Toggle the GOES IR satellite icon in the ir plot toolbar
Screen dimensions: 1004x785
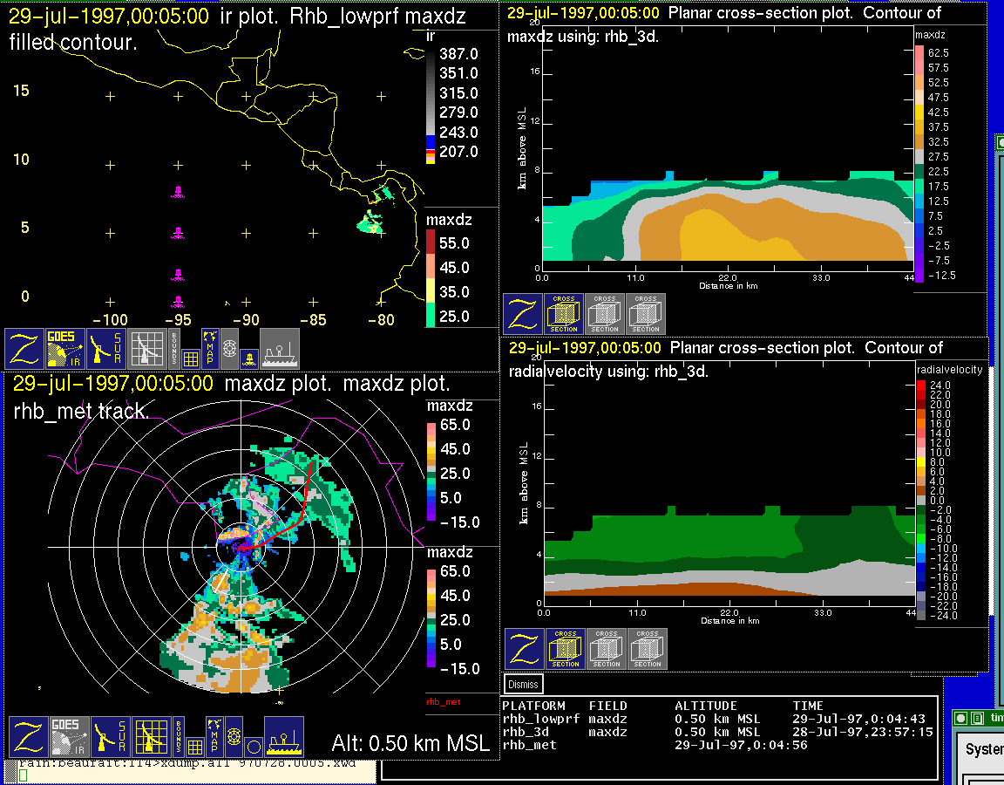[x=66, y=349]
